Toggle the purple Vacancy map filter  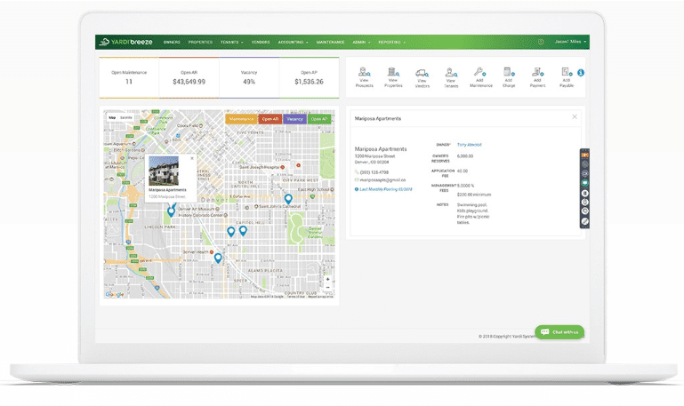tap(295, 119)
